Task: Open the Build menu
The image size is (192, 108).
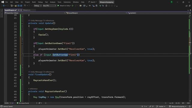Action: (x=34, y=2)
